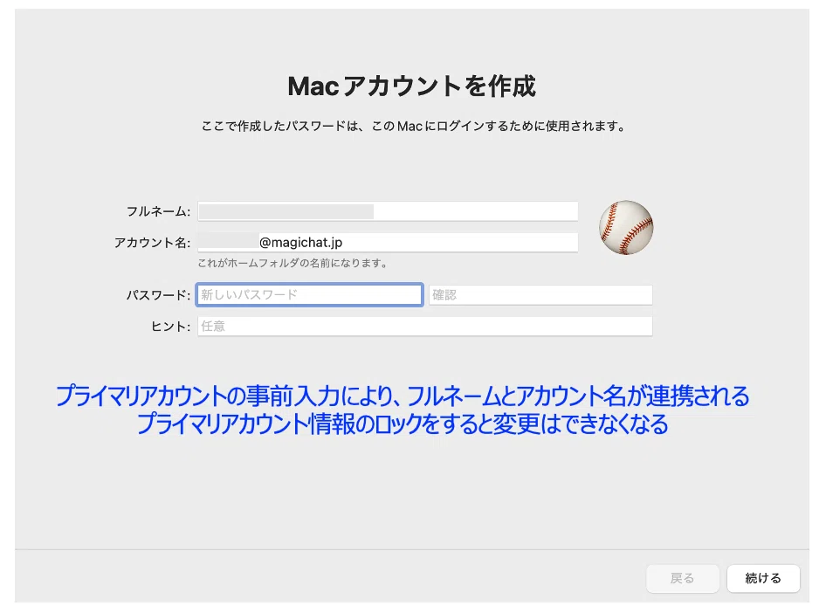Click the フルネーム input field

[x=476, y=211]
